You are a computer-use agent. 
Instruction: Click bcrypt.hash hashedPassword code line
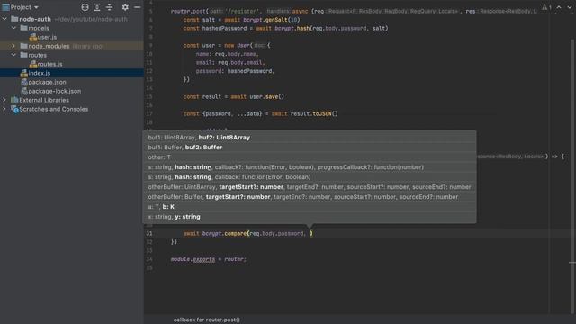click(x=286, y=28)
